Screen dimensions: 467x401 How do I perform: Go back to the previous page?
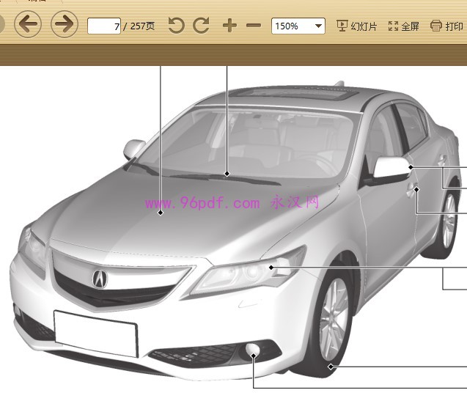pos(28,24)
